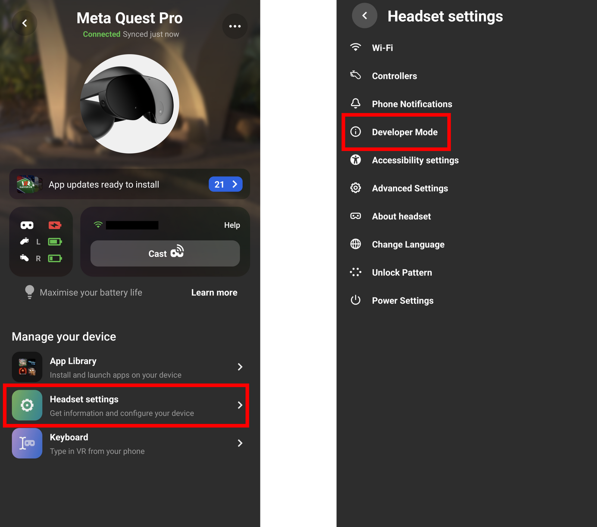Select the Wi-Fi icon in Headset settings
Screen dimensions: 597x527
(x=356, y=47)
